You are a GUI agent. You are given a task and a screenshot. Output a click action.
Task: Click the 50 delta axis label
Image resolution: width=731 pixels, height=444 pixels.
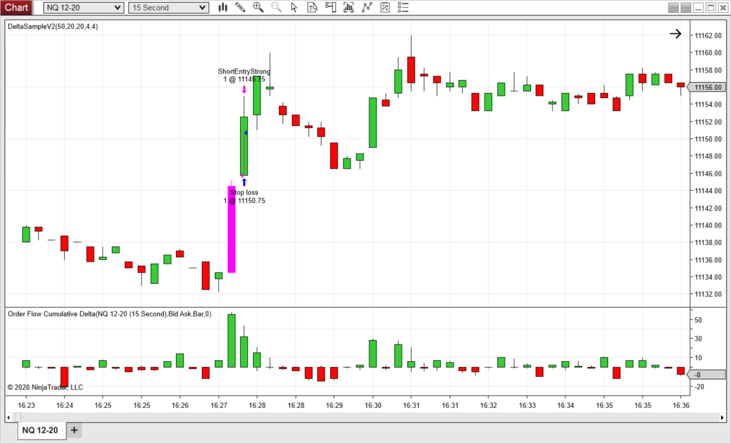[698, 320]
